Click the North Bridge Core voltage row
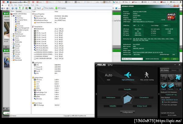 [46, 92]
